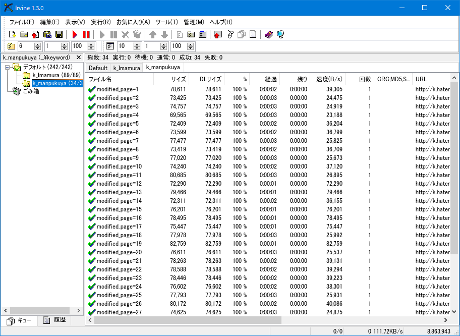
Task: Pause all downloads with the red pause icon
Action: 86,35
